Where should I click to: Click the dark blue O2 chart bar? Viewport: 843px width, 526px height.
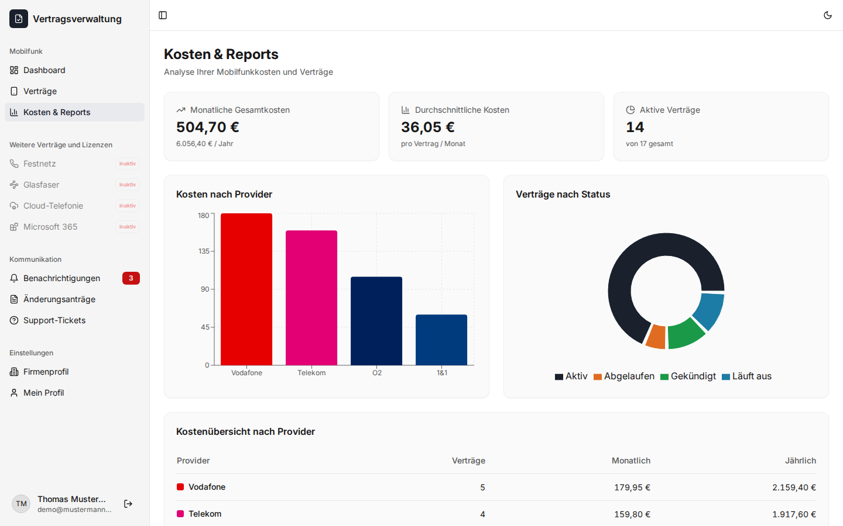[x=376, y=321]
